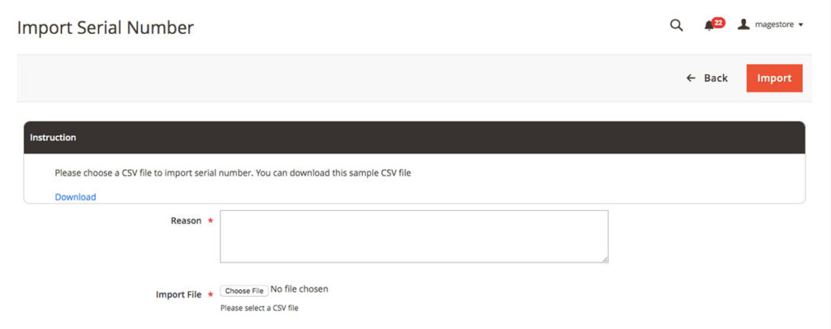Click the red 22 notification badge
This screenshot has width=831, height=329.
[718, 23]
